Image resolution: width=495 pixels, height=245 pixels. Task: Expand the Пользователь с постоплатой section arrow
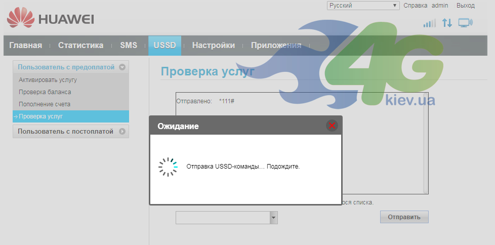click(122, 131)
